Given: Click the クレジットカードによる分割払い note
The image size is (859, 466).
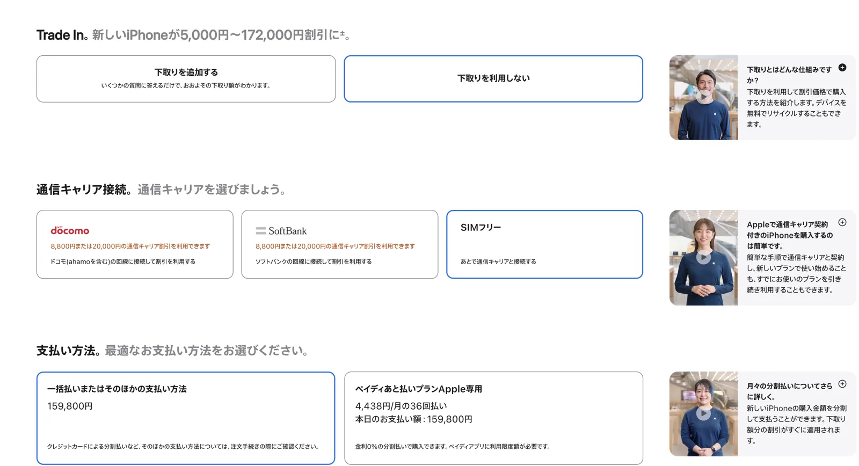Looking at the screenshot, I should click(x=185, y=447).
